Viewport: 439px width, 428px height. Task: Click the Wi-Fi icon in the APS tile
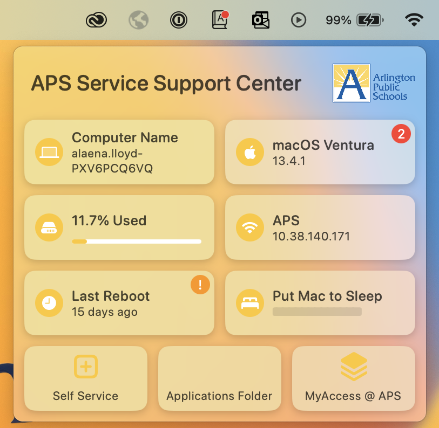(x=249, y=227)
